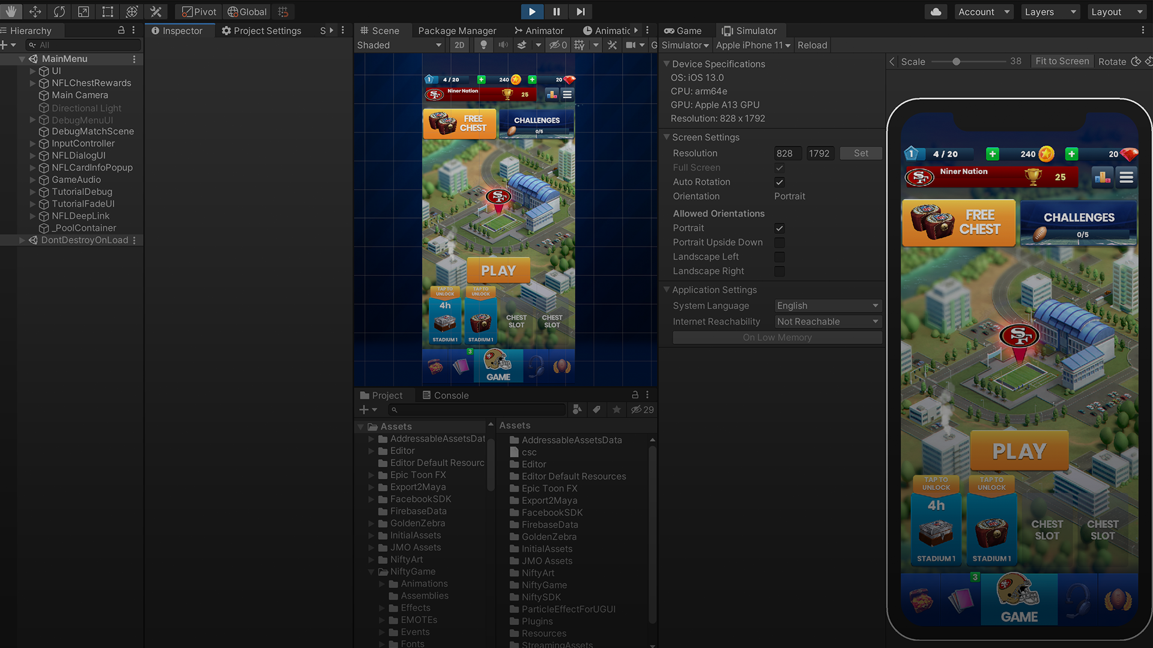This screenshot has width=1153, height=648.
Task: Open the Package Manager tab
Action: 457,31
